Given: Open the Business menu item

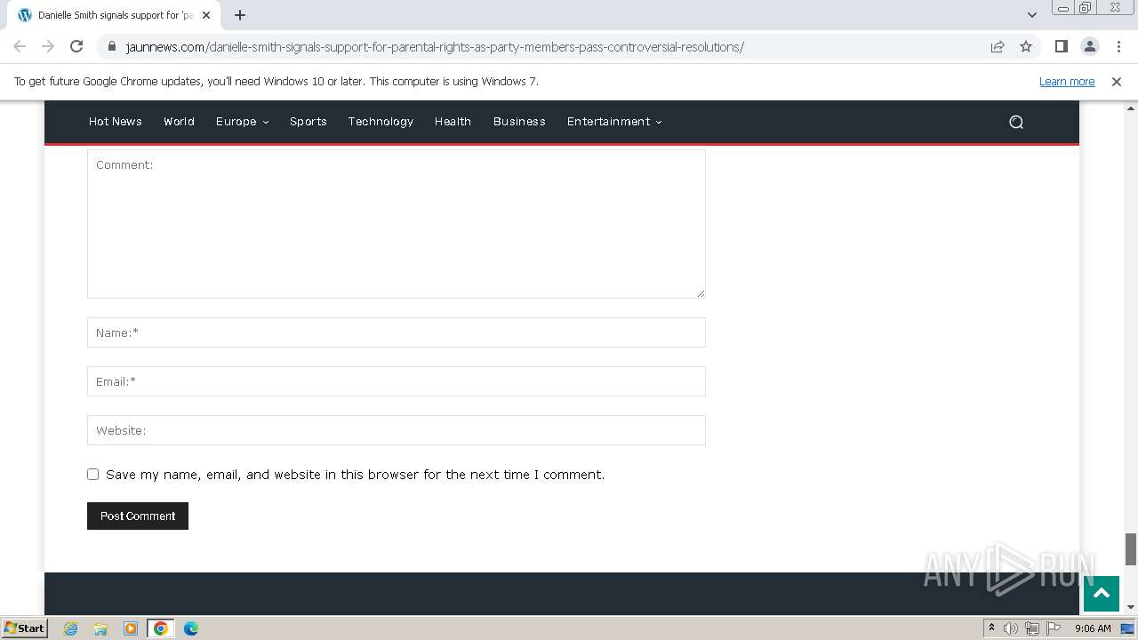Looking at the screenshot, I should (x=519, y=122).
